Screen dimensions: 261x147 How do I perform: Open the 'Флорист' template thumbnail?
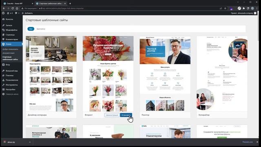tap(108, 74)
